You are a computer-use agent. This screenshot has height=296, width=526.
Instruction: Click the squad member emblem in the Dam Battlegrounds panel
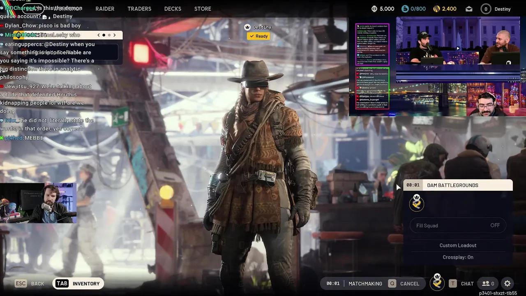tap(417, 203)
